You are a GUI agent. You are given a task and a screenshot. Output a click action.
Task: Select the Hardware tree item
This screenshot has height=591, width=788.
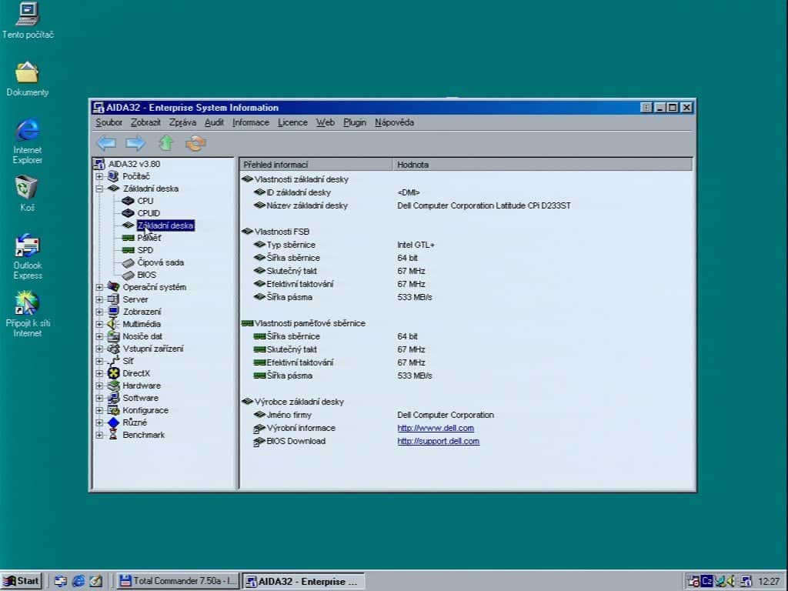tap(142, 386)
